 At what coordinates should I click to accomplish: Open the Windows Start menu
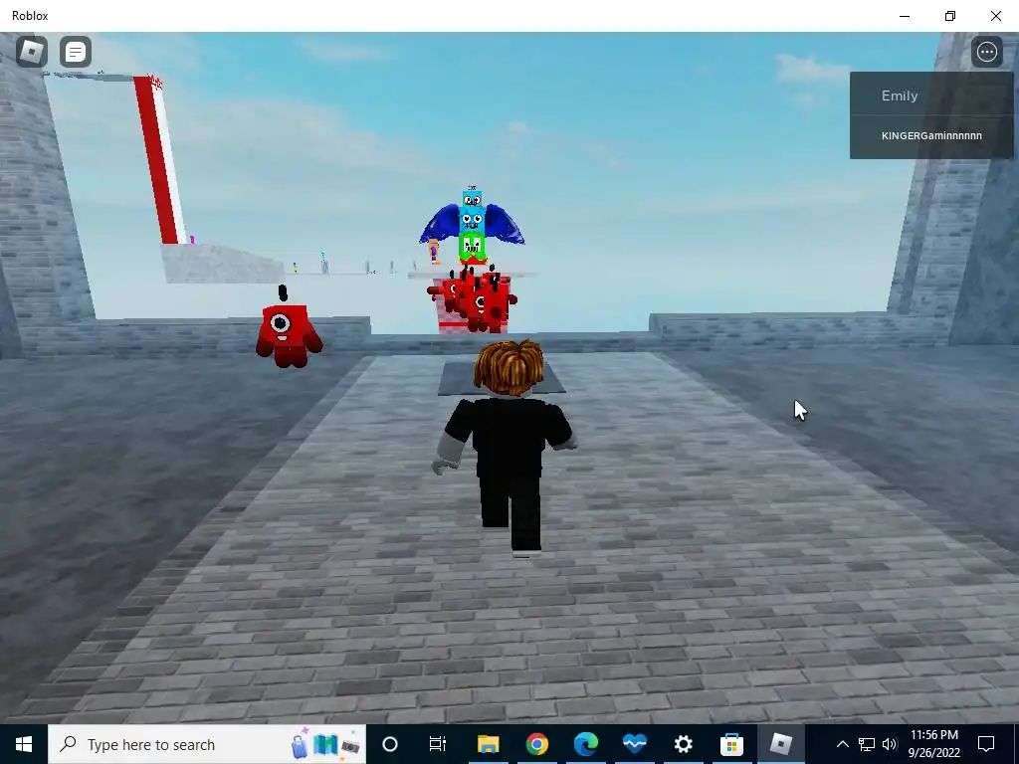[24, 744]
